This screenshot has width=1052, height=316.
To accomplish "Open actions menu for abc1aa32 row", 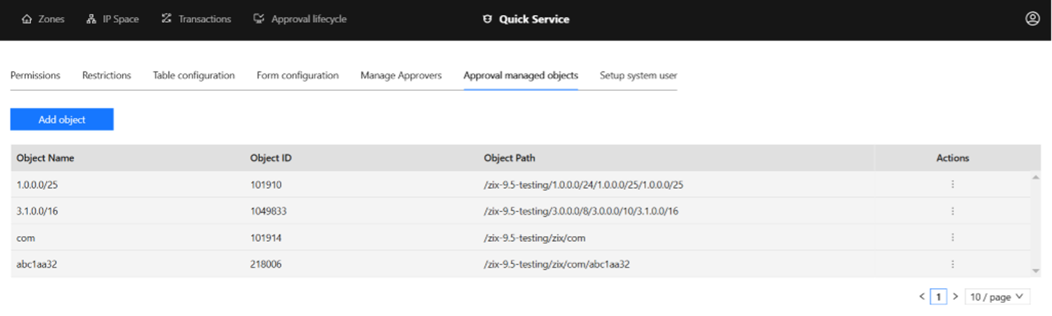I will coord(952,264).
